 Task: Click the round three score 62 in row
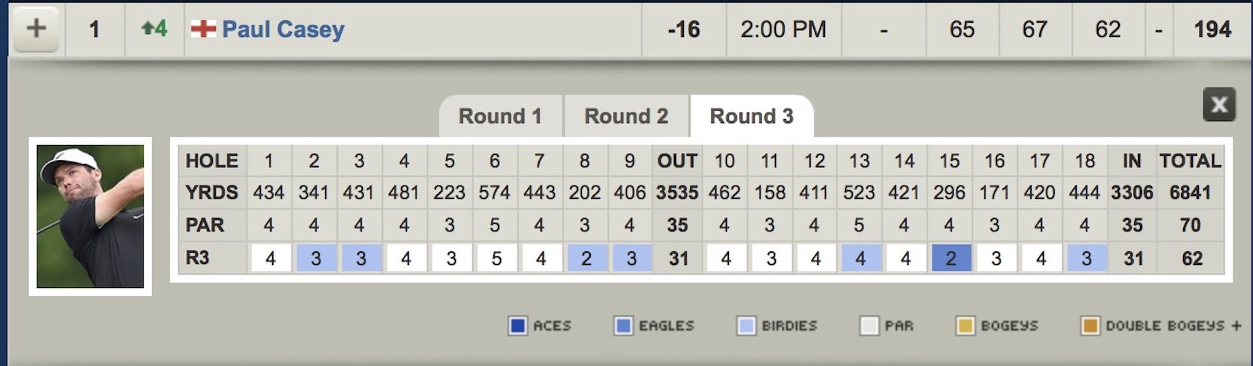[1107, 29]
